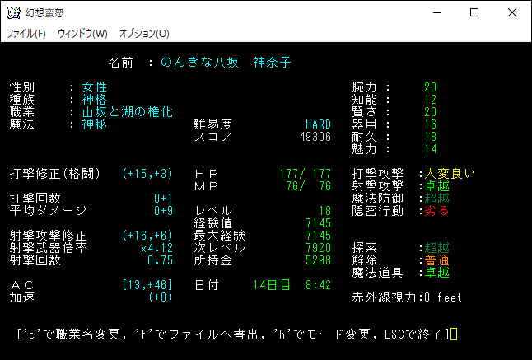Viewport: 532px width, 360px height.
Task: Click the HARD difficulty value
Action: coord(318,124)
